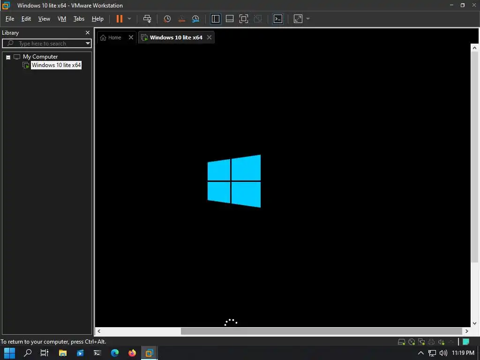Image resolution: width=480 pixels, height=360 pixels.
Task: Click the horizontal scrollbar left arrow
Action: pyautogui.click(x=99, y=331)
